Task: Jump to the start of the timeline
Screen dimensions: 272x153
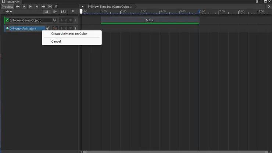Action: (x=18, y=7)
